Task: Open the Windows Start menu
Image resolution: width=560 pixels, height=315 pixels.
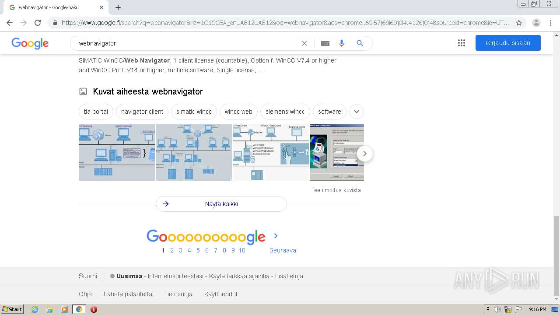Action: pos(12,309)
